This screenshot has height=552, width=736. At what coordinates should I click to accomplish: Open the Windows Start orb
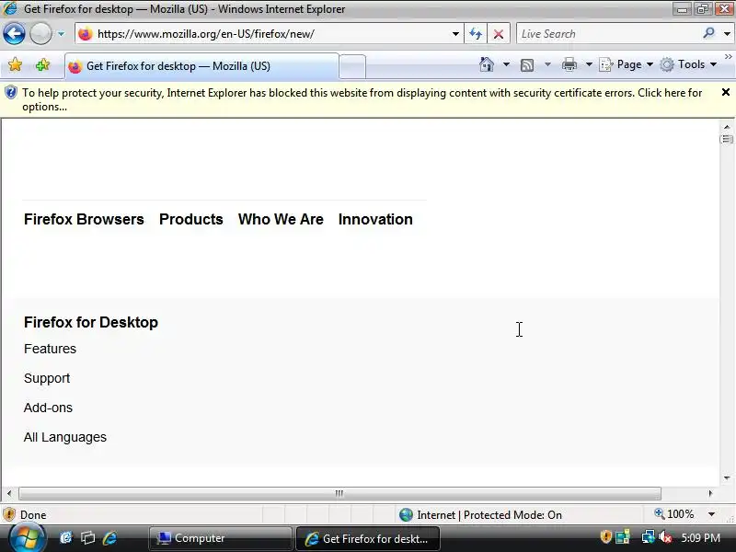pos(26,538)
